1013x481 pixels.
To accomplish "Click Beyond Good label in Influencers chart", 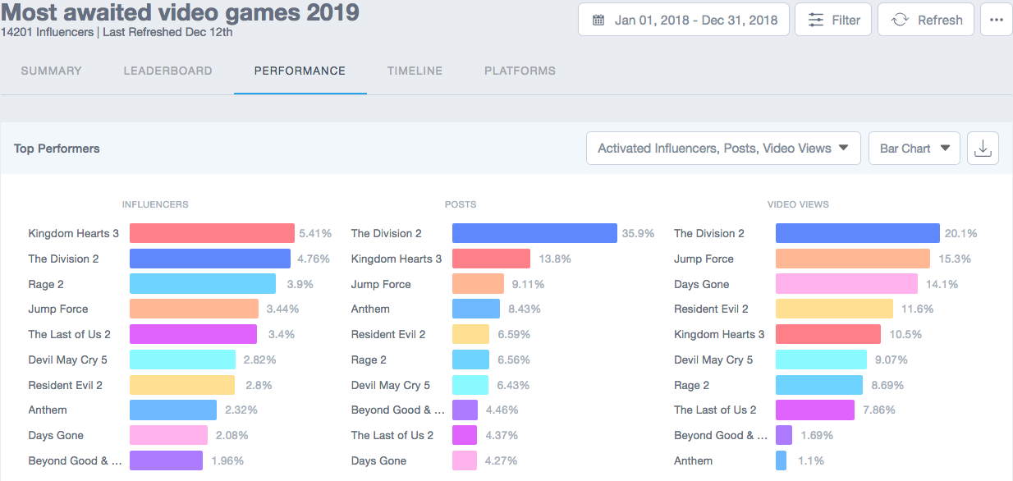I will [x=75, y=460].
